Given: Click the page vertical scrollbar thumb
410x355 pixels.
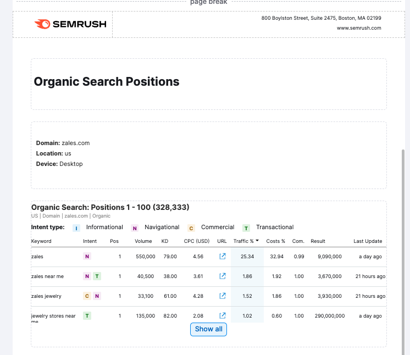Looking at the screenshot, I should (x=403, y=251).
